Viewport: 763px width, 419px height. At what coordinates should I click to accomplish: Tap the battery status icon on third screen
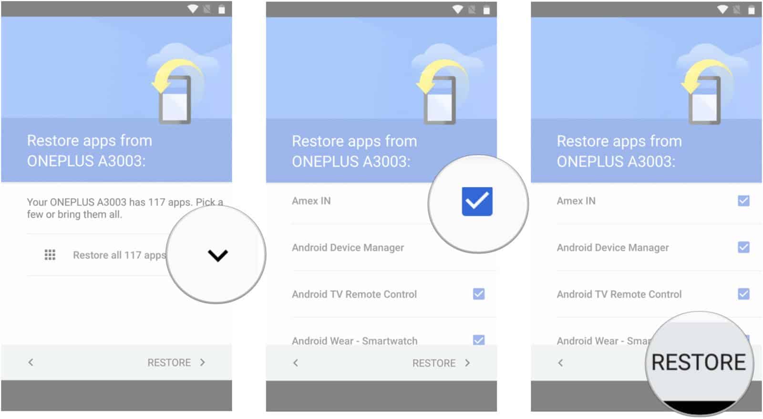[752, 9]
